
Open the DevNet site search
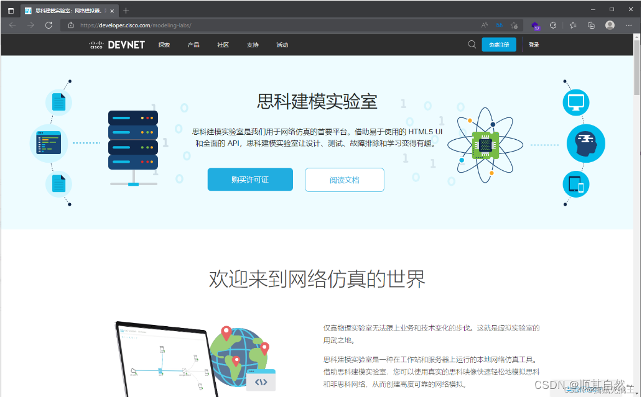point(472,45)
